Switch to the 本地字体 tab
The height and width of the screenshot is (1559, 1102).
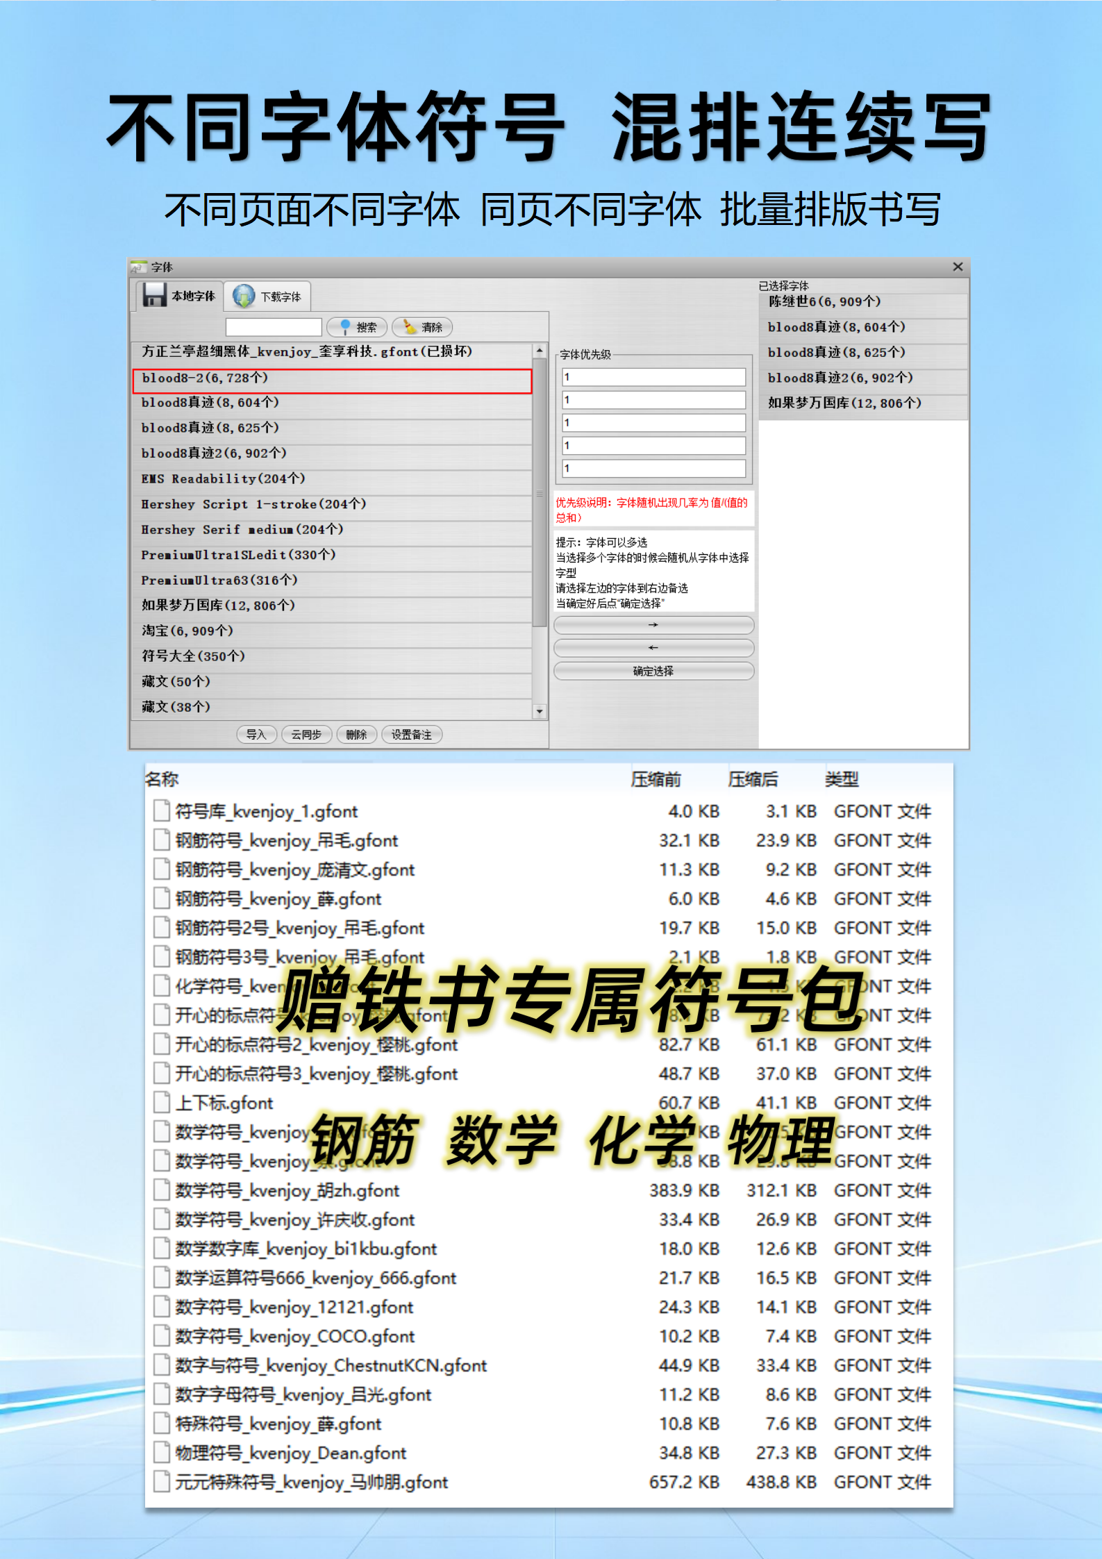coord(179,297)
